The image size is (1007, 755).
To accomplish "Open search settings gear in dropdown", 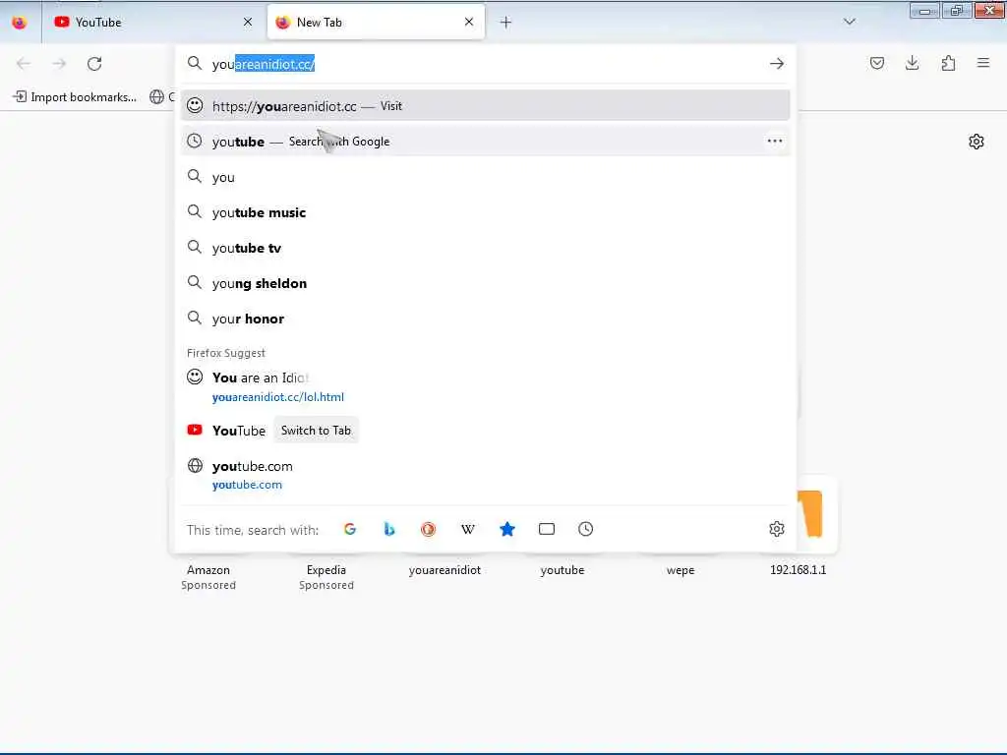I will point(777,529).
